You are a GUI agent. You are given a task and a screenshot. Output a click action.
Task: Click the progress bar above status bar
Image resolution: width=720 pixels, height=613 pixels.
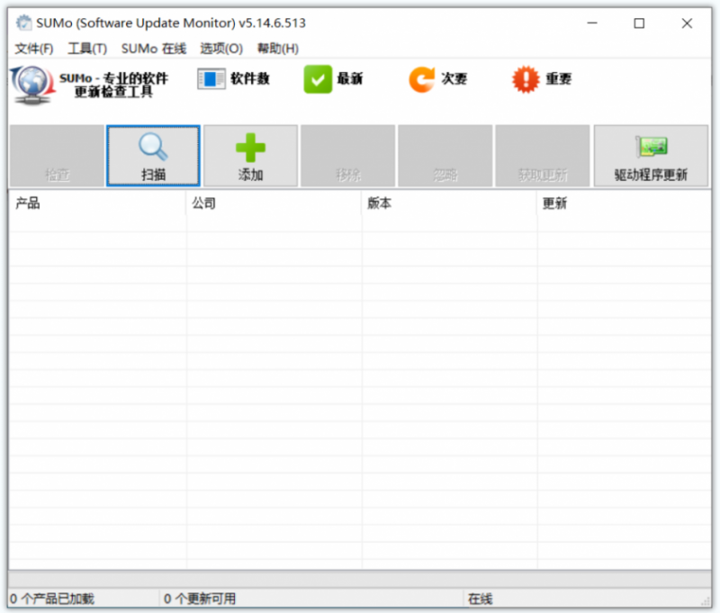tap(360, 579)
